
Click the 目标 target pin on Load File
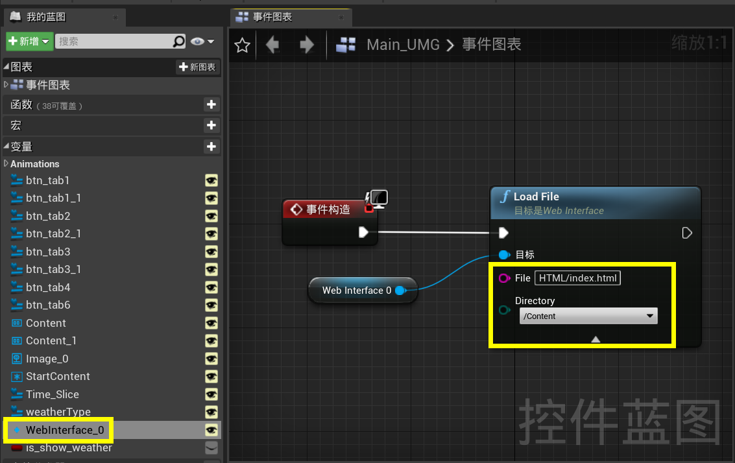[504, 255]
